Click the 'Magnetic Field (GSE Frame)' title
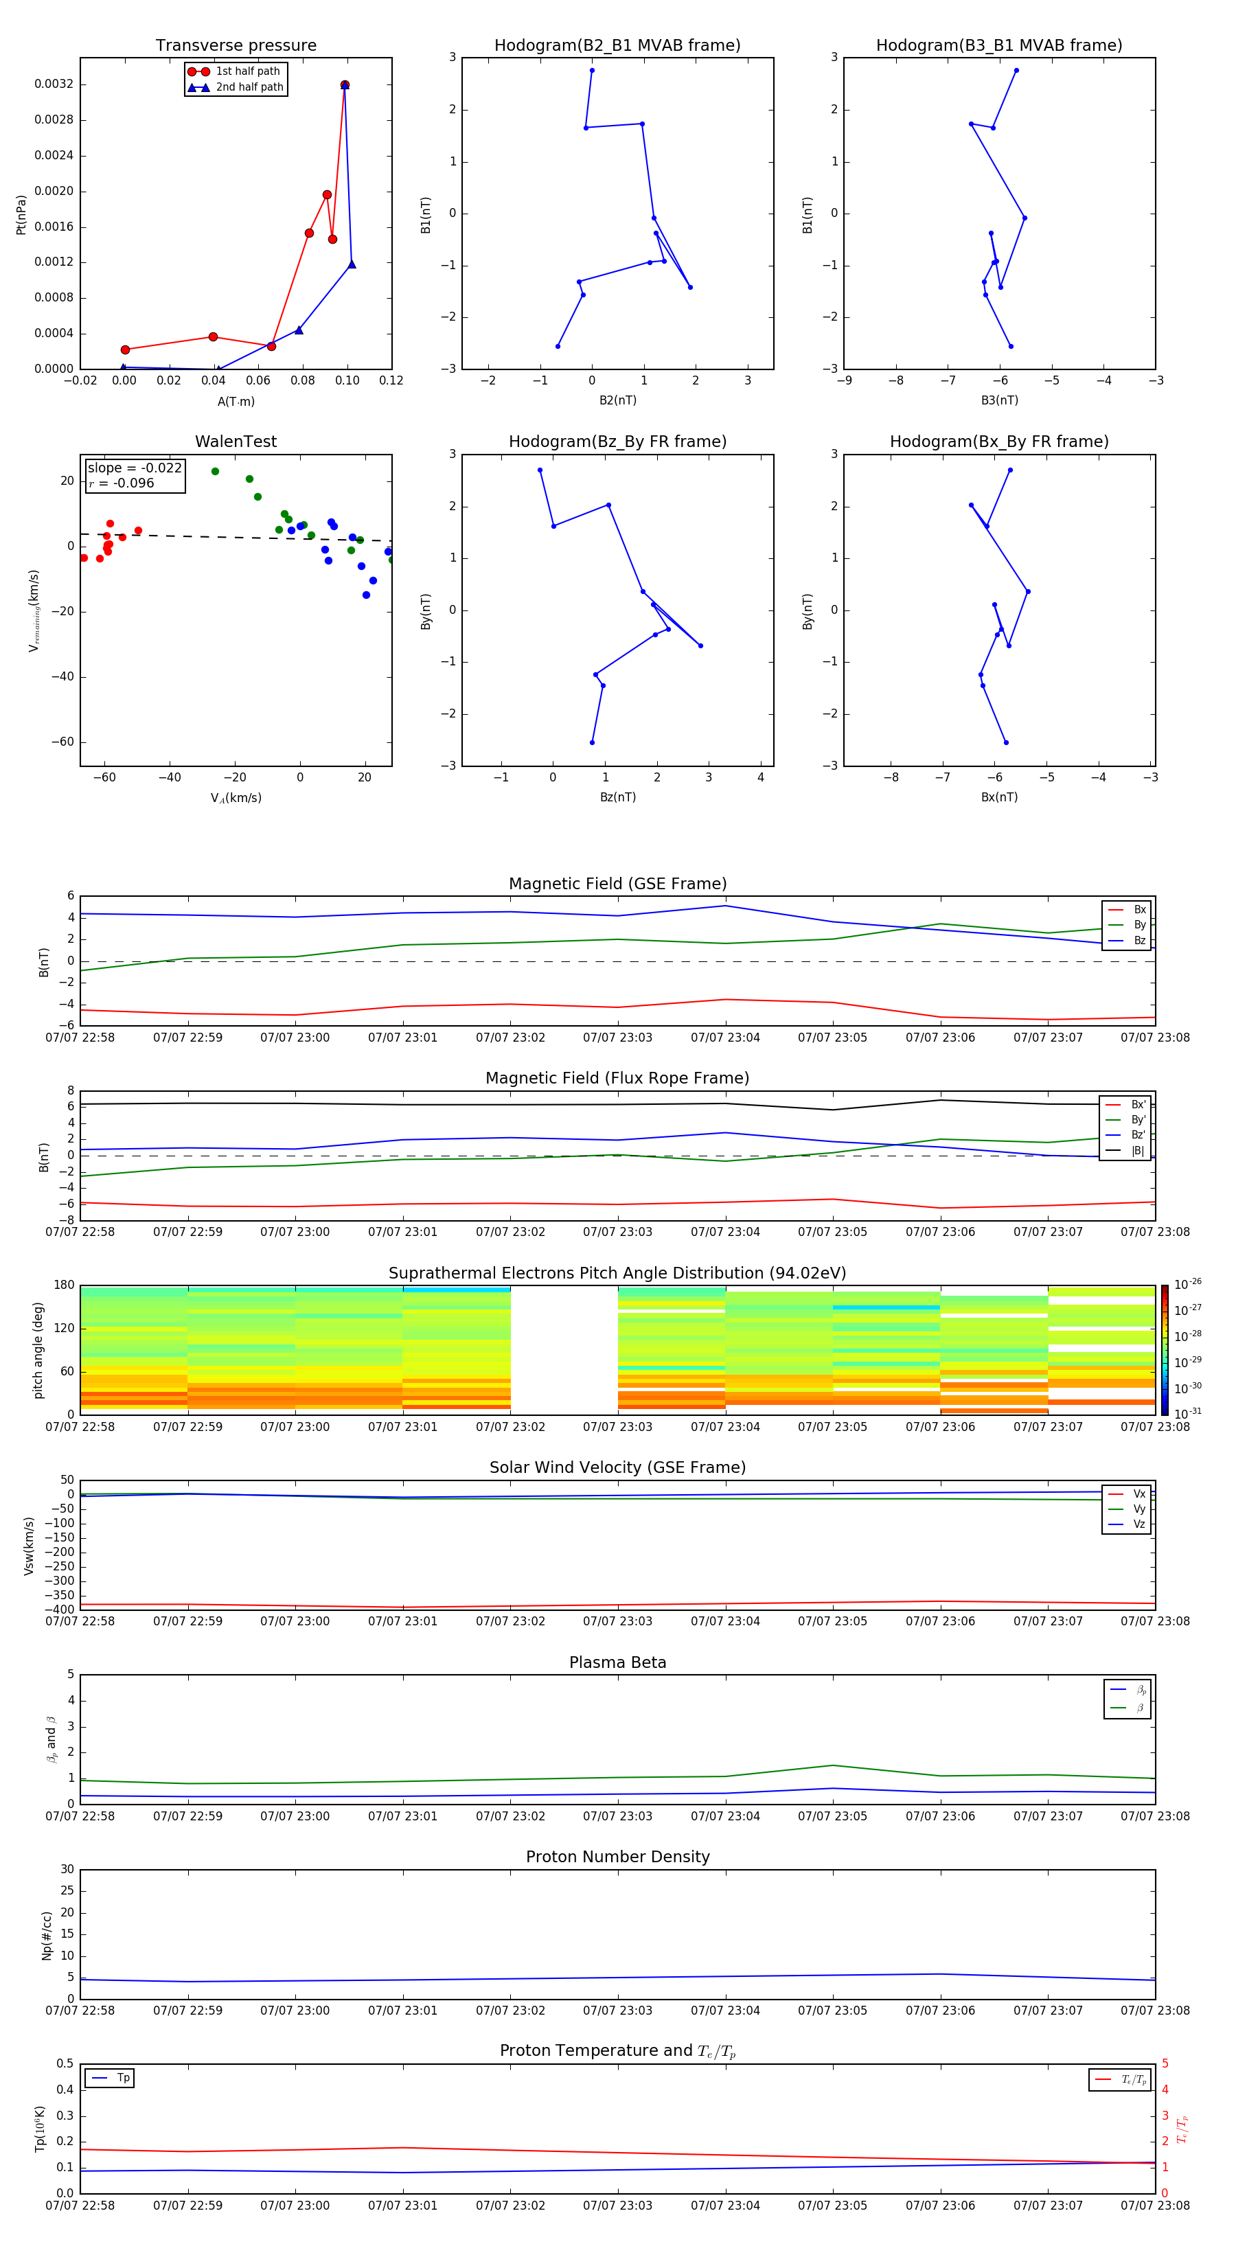 [x=617, y=884]
